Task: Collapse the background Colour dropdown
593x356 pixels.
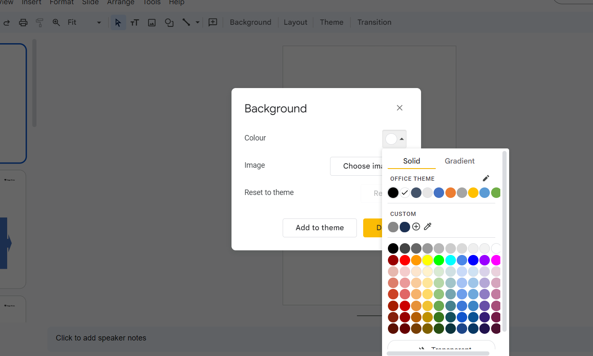Action: 394,139
